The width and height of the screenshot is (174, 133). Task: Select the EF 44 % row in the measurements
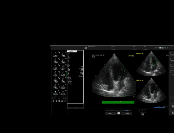[x=75, y=66]
